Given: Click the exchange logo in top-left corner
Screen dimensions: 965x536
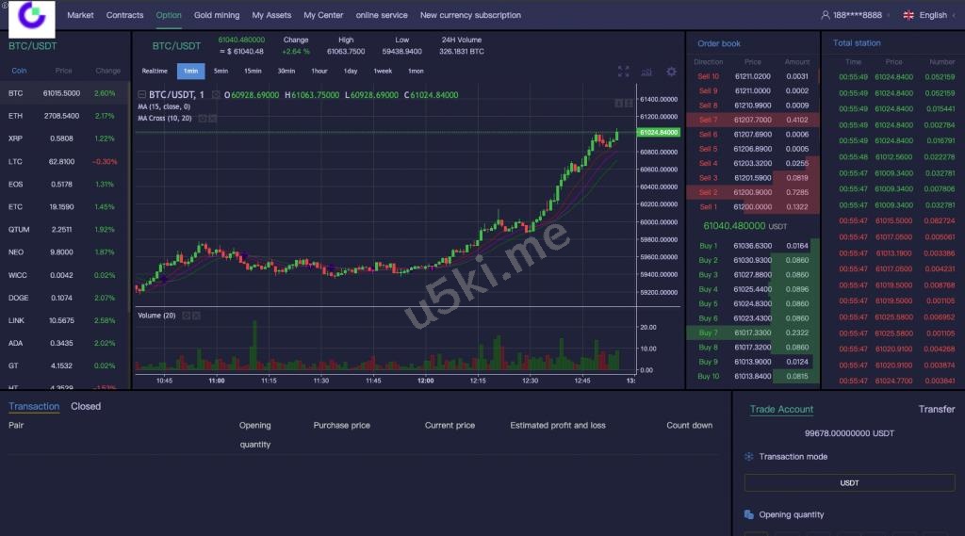Looking at the screenshot, I should click(x=32, y=15).
